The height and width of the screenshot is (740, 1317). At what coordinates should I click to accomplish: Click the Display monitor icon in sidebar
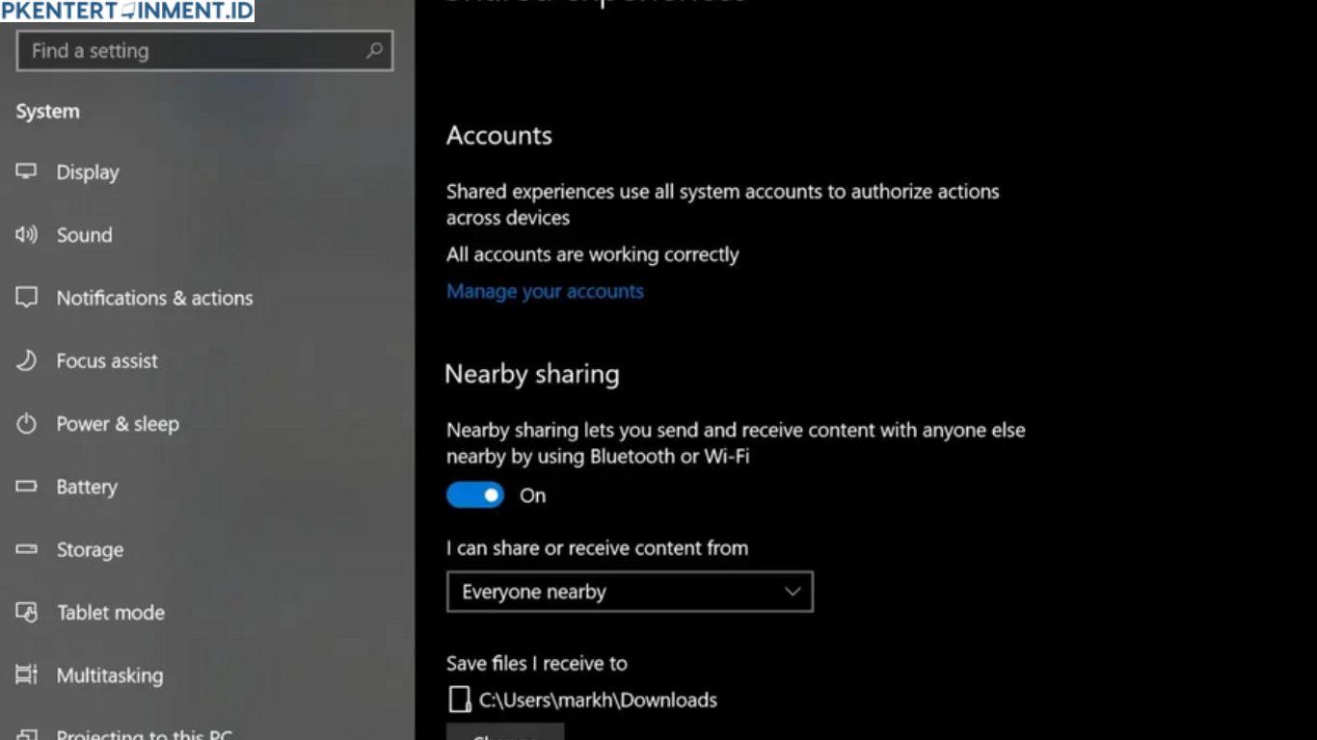(x=26, y=172)
